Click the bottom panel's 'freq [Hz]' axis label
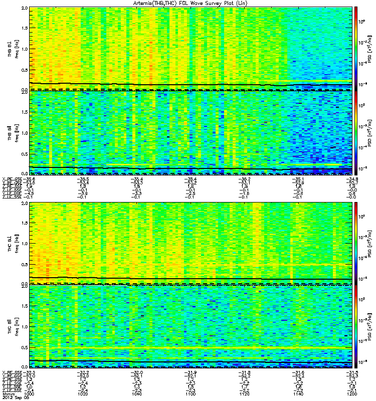The image size is (376, 401). pos(17,327)
